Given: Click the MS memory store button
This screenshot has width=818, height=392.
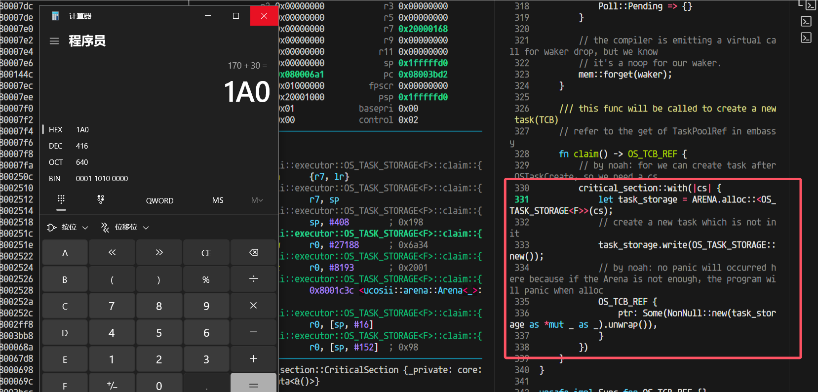Looking at the screenshot, I should coord(218,200).
